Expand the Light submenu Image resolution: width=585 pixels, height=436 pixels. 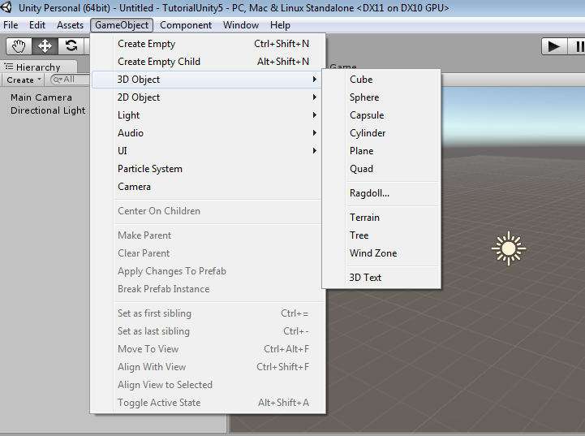coord(207,115)
